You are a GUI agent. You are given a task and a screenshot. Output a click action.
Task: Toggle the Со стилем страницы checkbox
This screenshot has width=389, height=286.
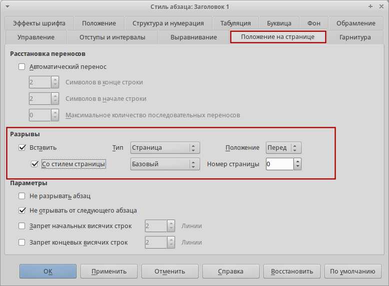34,164
